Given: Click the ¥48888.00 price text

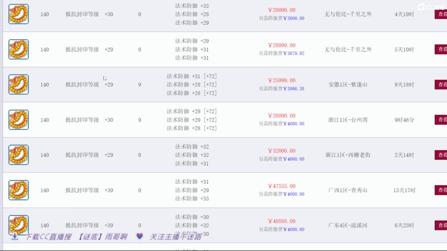Looking at the screenshot, I should click(281, 221).
